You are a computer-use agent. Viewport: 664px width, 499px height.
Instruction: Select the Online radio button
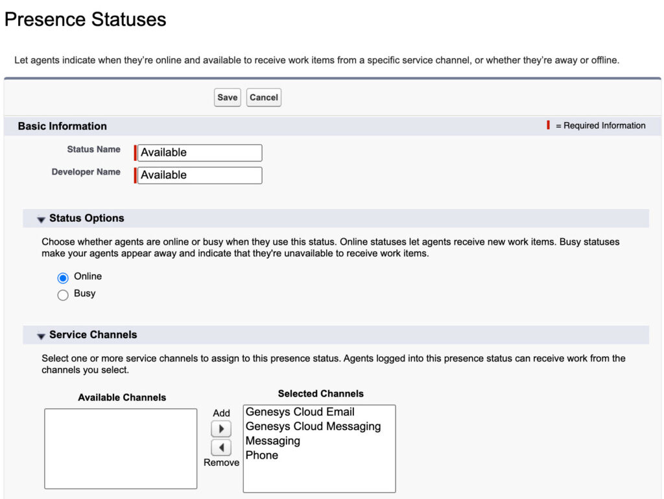(63, 276)
